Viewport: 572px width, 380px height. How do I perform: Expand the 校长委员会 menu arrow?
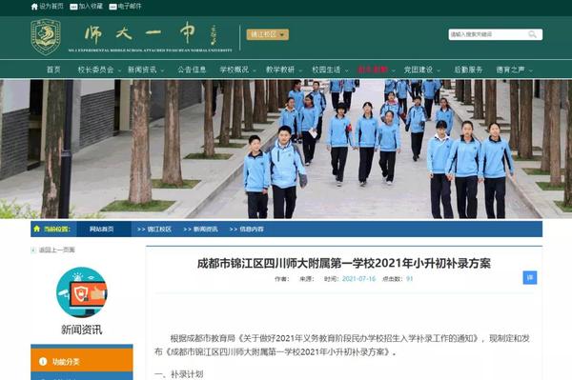pyautogui.click(x=119, y=70)
